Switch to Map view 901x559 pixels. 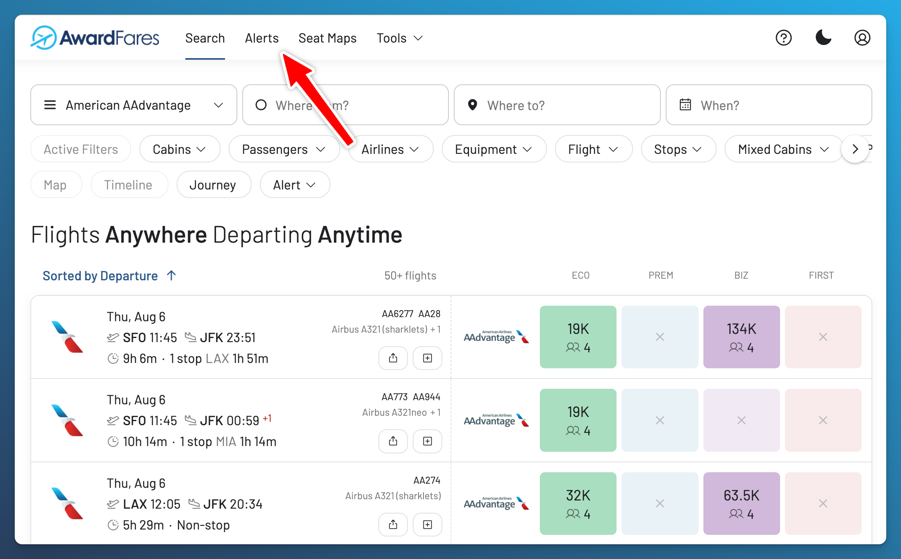(56, 185)
